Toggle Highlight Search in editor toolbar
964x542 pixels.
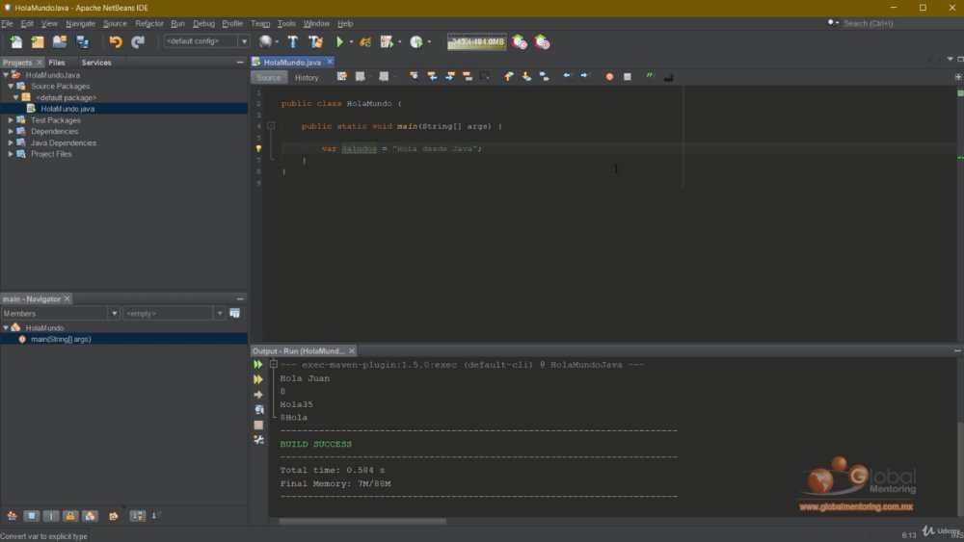468,77
